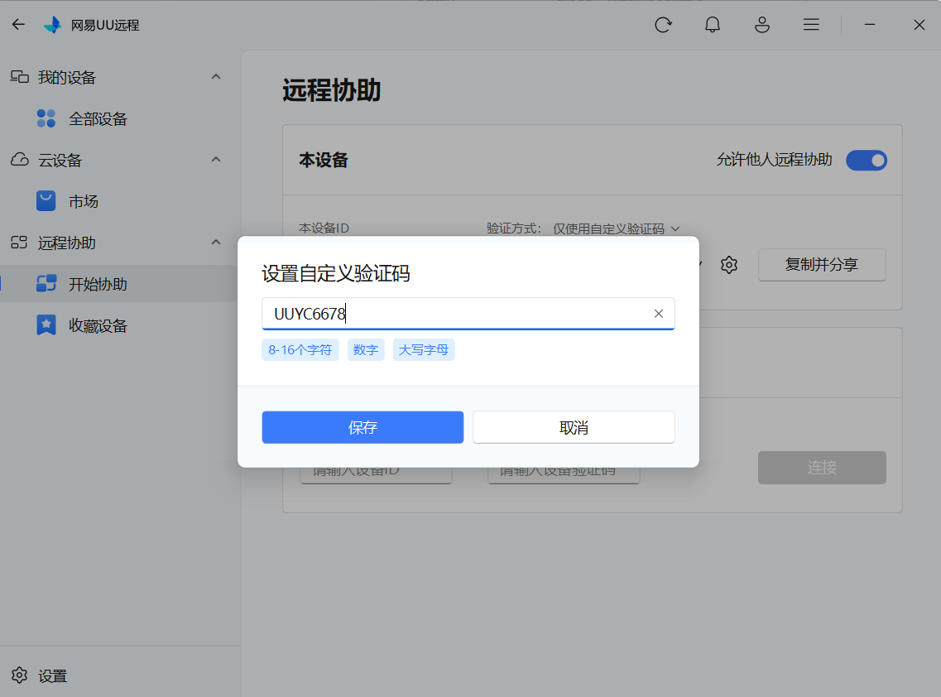
Task: Click the 远程协助 sidebar section icon
Action: click(19, 243)
